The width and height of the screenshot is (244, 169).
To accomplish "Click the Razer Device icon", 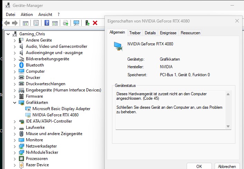I will coord(21,165).
